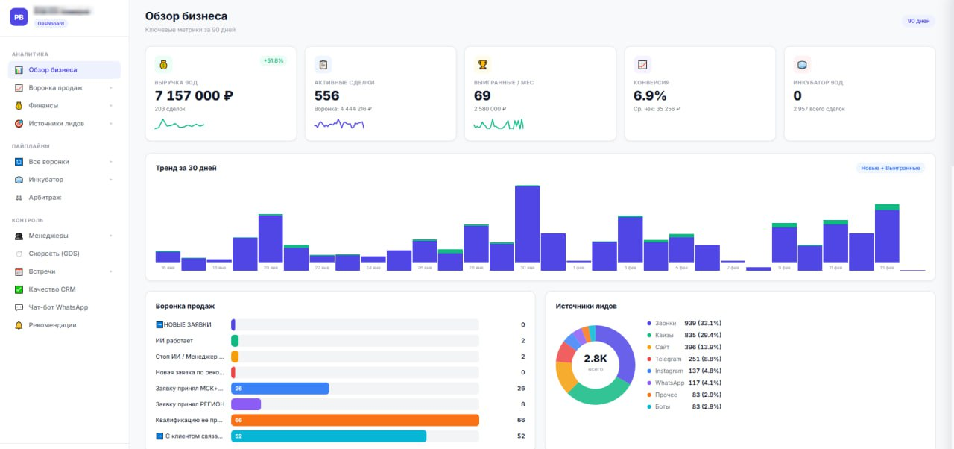Select the Встречи calendar icon
Viewport: 954px width, 449px height.
pyautogui.click(x=19, y=271)
